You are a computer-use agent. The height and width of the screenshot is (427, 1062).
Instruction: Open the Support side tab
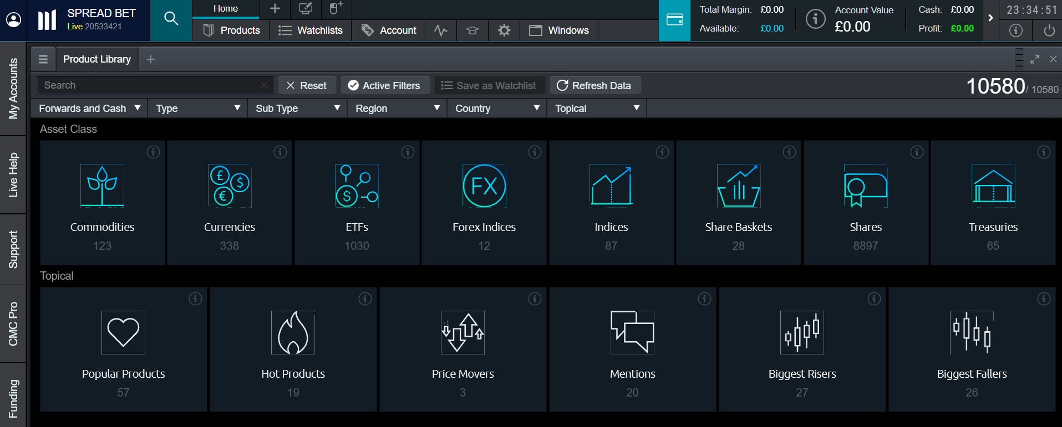pos(13,250)
